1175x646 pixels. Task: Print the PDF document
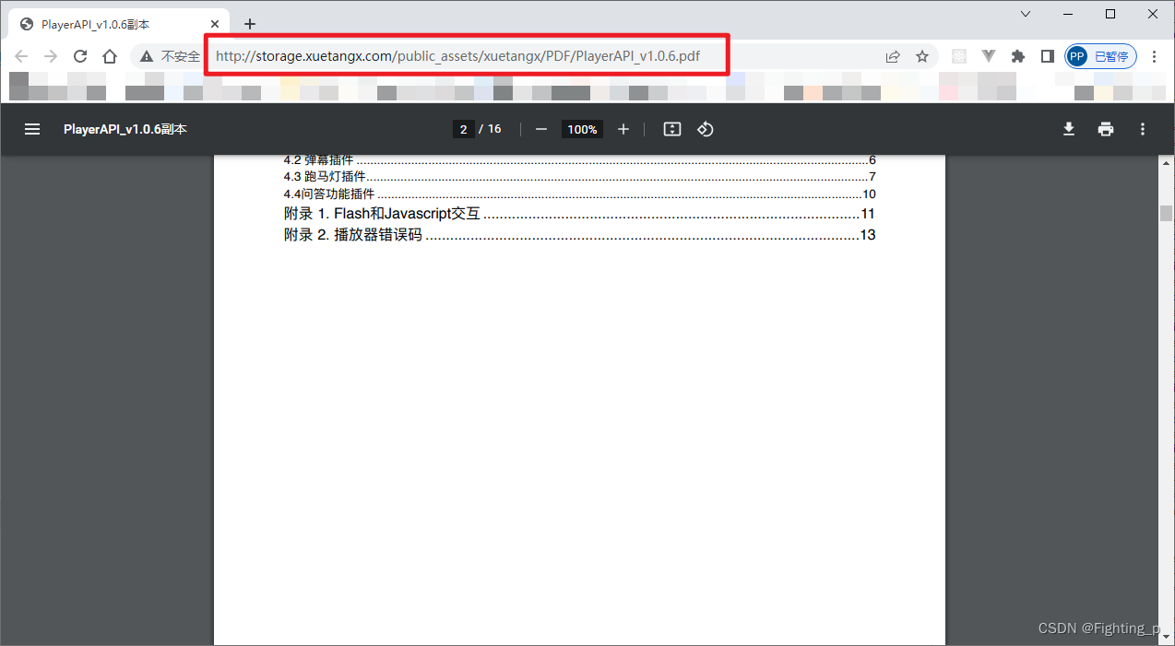click(x=1105, y=129)
